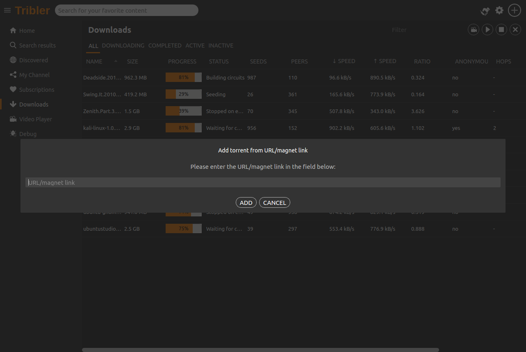Click the Swing.It.2010… row progress bar
Screen dimensions: 526x352
(x=184, y=94)
